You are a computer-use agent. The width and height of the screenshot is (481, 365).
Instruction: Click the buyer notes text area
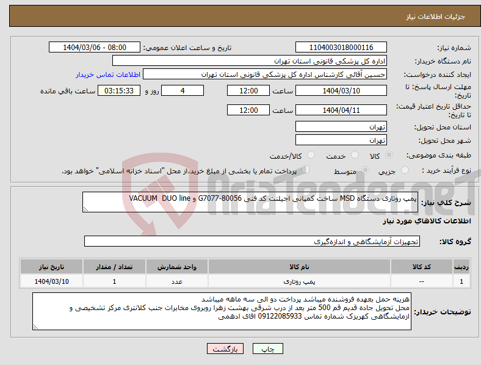(222, 311)
